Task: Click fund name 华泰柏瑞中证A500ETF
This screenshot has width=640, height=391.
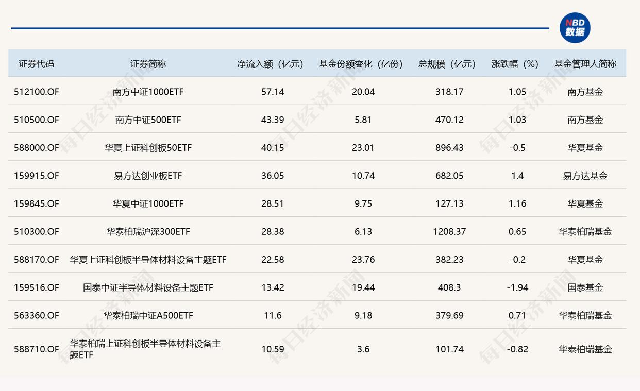Action: click(148, 315)
